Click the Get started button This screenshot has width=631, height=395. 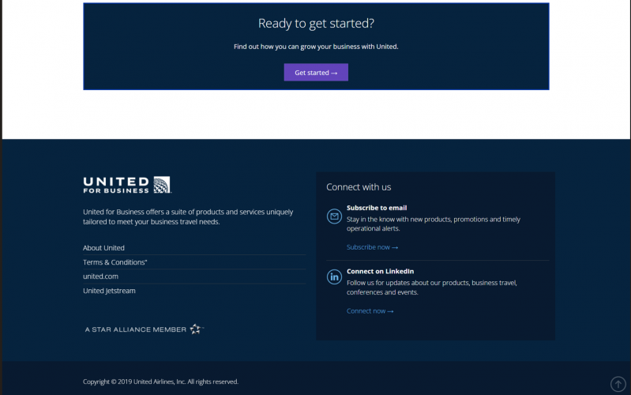click(316, 73)
